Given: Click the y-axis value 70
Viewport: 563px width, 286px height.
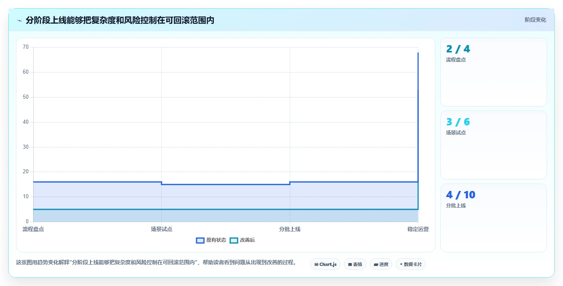Looking at the screenshot, I should [x=26, y=47].
